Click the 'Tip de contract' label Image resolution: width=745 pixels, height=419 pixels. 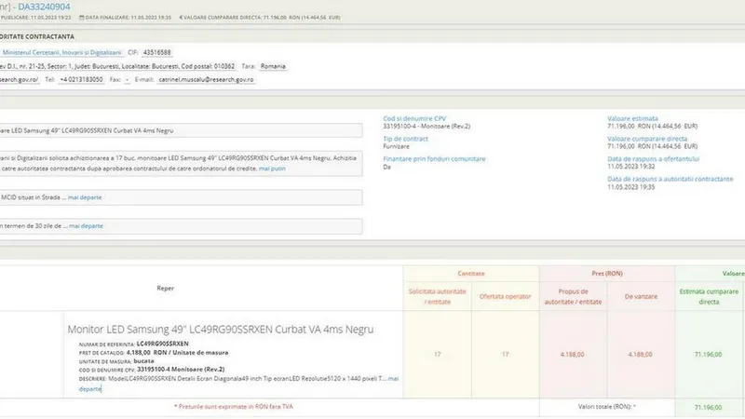(405, 139)
